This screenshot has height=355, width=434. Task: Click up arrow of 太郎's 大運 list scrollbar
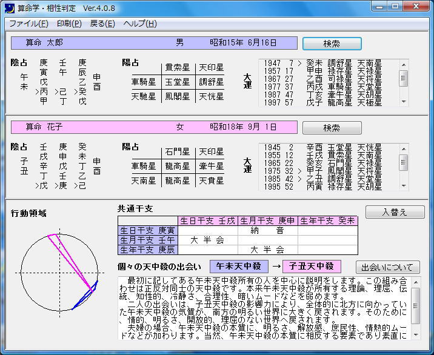pos(404,64)
